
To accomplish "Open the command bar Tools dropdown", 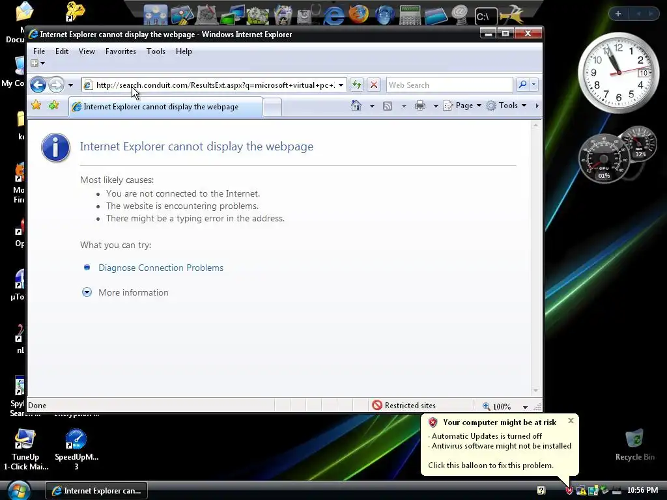I will (x=507, y=106).
